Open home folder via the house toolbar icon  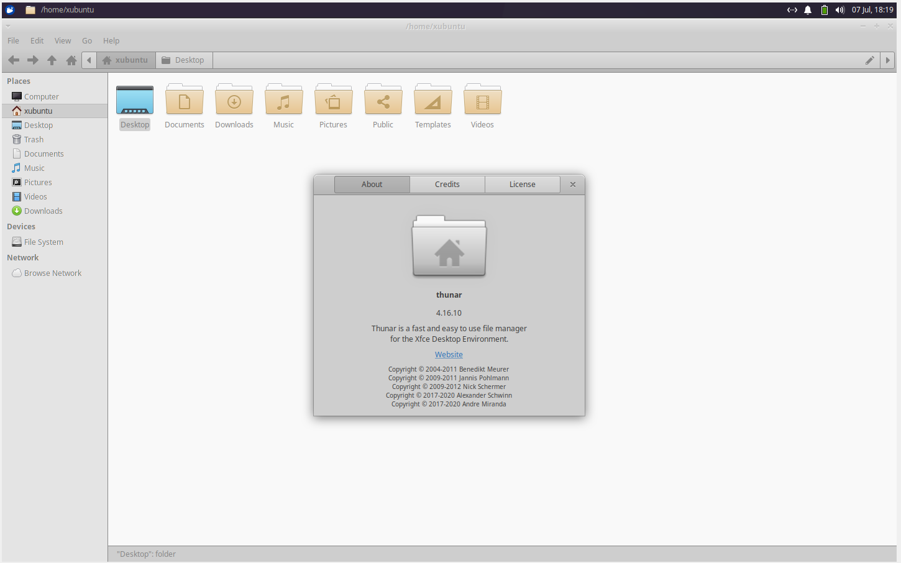[71, 60]
